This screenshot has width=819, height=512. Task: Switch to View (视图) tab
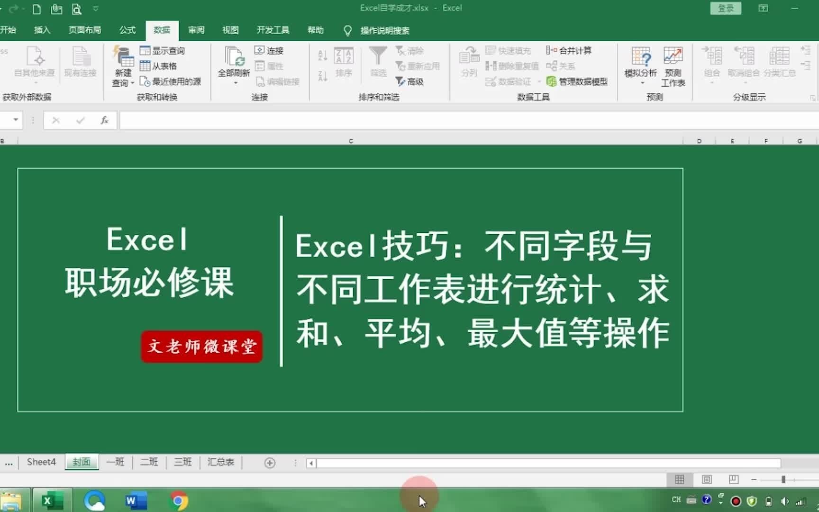[230, 30]
